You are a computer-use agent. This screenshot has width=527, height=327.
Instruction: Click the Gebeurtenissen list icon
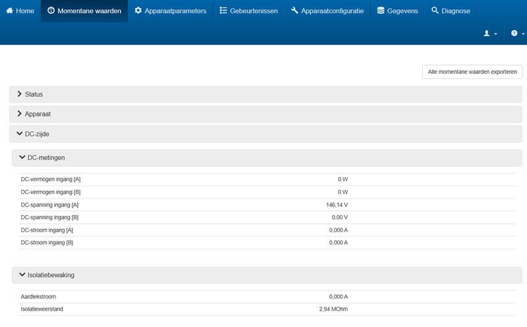pos(223,11)
